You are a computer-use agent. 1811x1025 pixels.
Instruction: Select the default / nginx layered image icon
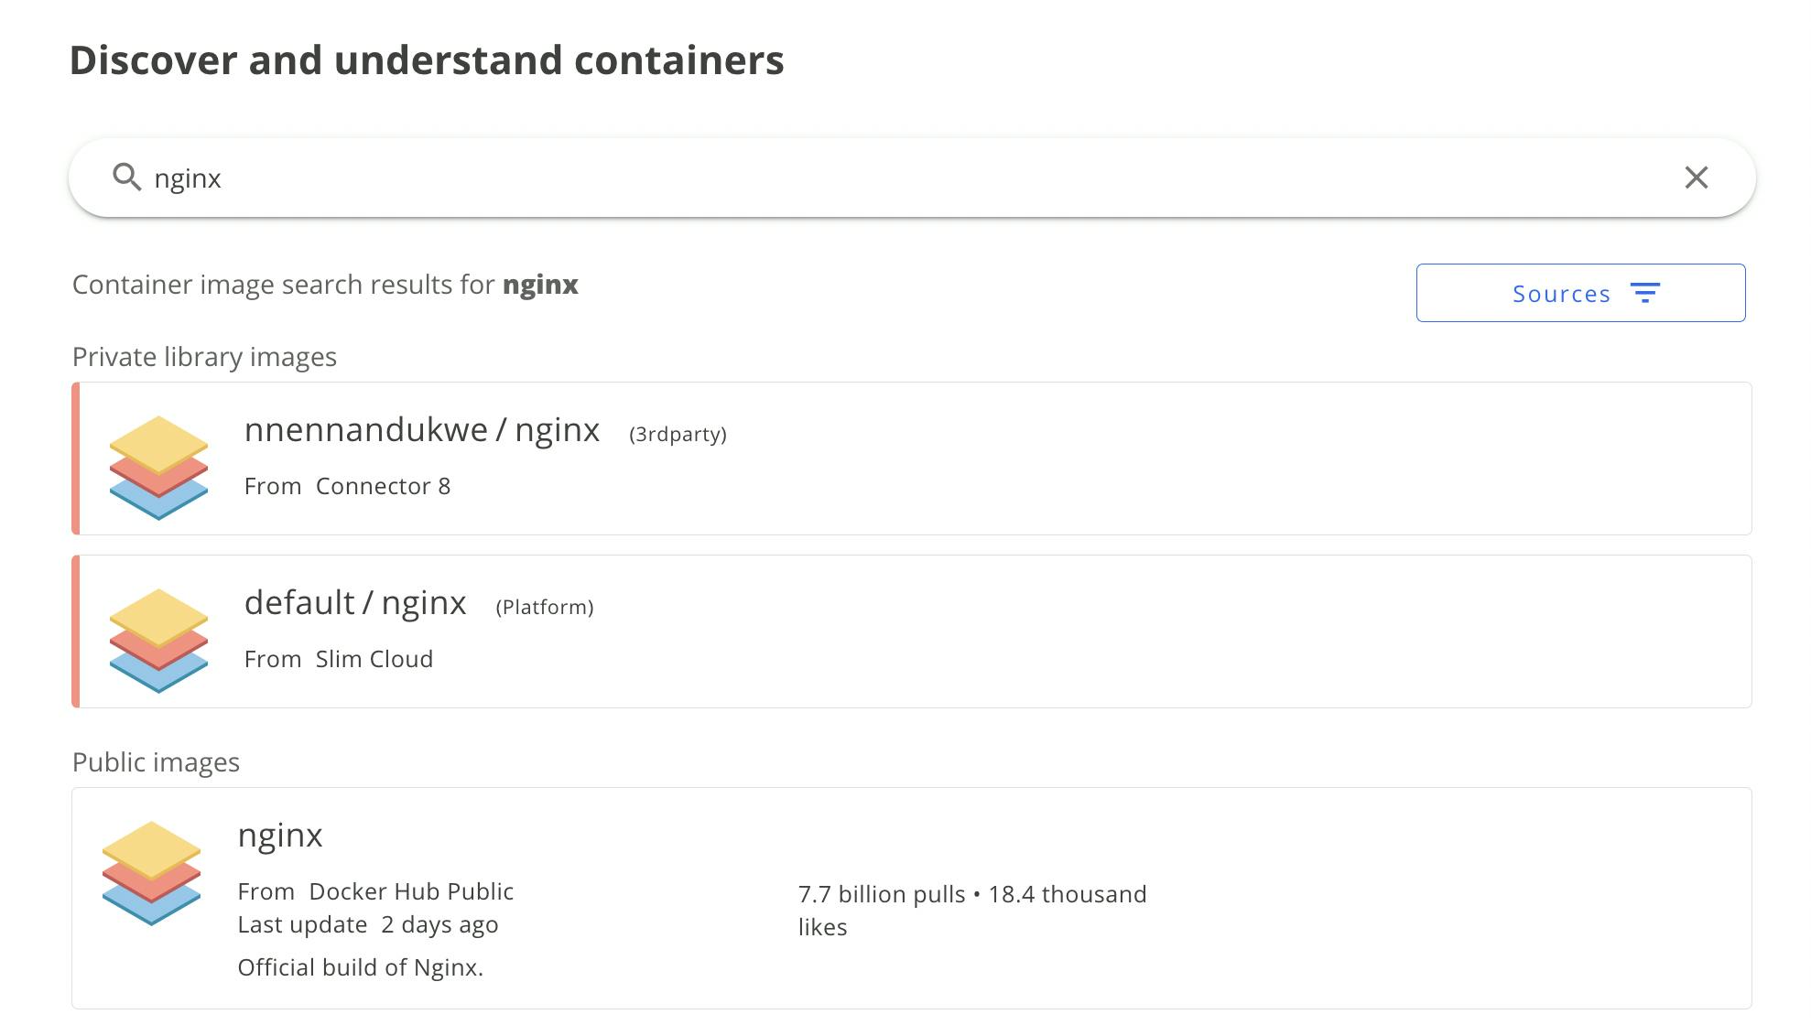point(158,641)
